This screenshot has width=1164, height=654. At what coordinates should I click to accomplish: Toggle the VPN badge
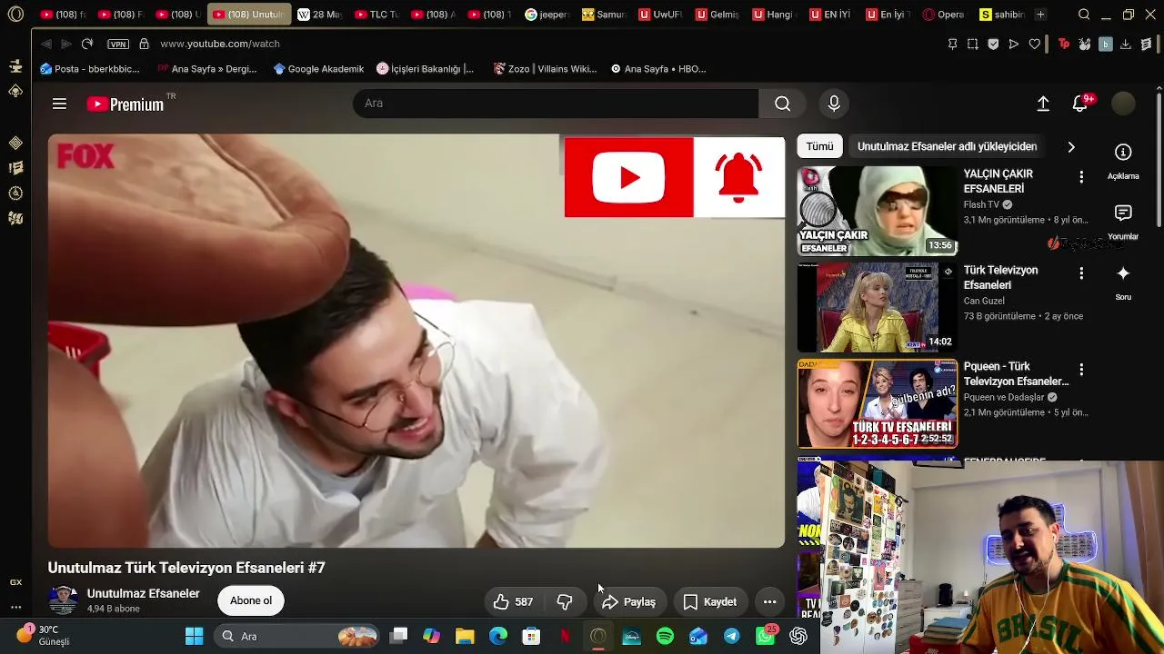[118, 44]
